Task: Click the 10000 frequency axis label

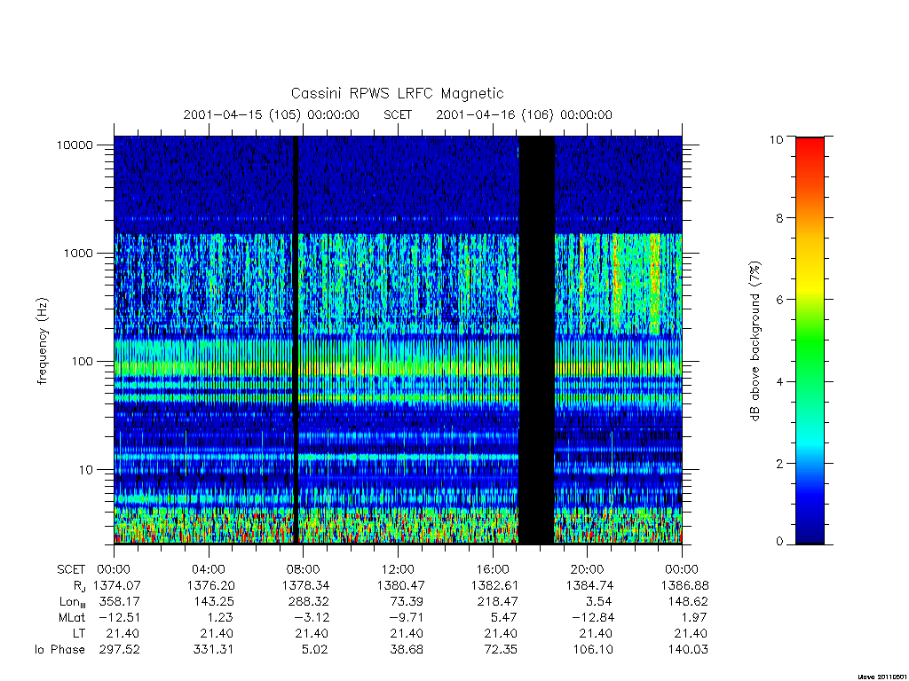Action: click(x=75, y=145)
